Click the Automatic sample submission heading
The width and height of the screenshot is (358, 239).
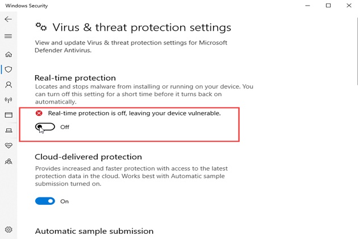pos(94,231)
